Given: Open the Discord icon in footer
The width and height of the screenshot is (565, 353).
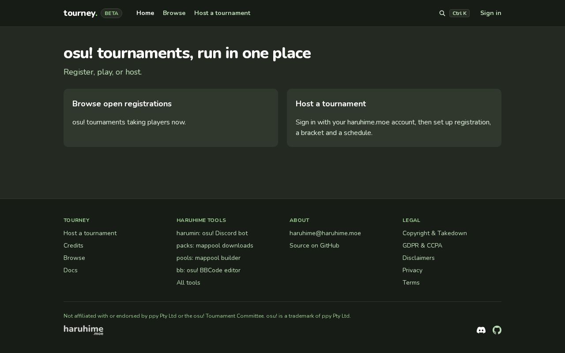Looking at the screenshot, I should click(481, 330).
